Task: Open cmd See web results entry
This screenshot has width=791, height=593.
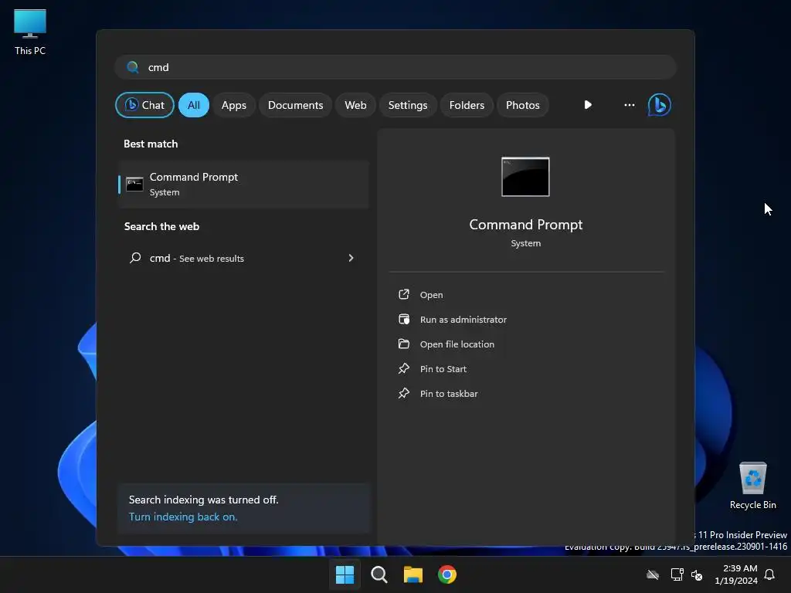Action: (243, 258)
